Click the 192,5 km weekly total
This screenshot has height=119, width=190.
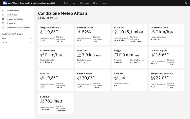[81, 62]
